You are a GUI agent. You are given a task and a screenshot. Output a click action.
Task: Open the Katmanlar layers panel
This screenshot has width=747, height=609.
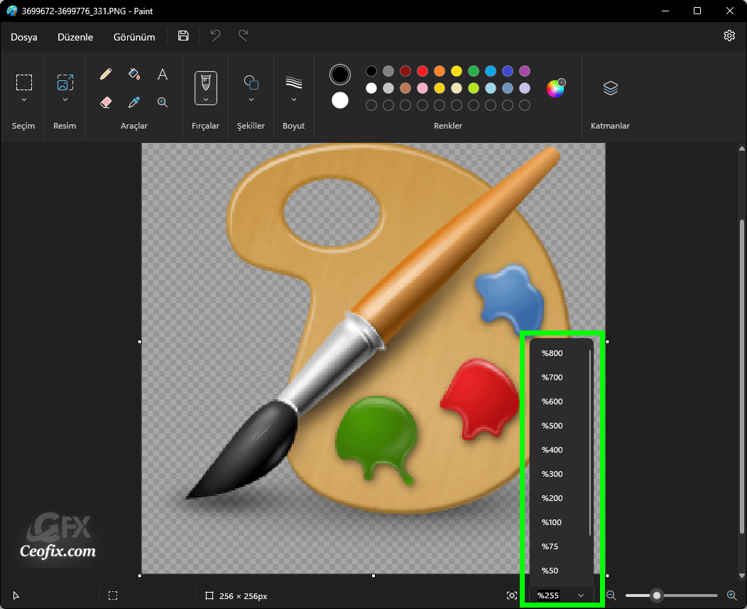pyautogui.click(x=610, y=87)
